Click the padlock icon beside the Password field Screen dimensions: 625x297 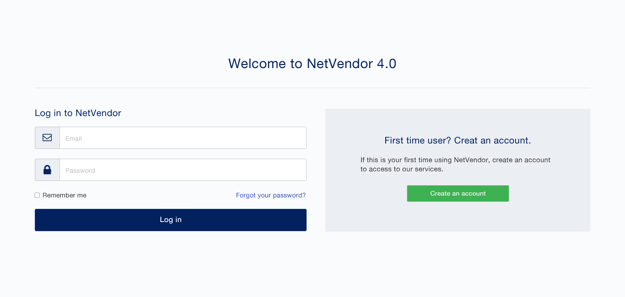(x=47, y=170)
